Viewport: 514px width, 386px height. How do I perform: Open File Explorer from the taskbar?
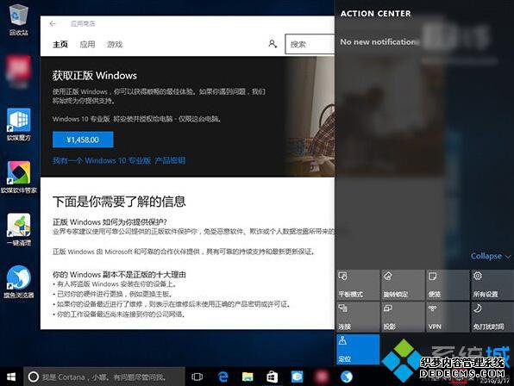pos(248,377)
